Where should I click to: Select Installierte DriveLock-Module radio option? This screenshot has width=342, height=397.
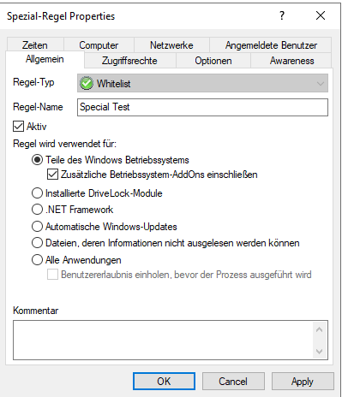coord(37,193)
